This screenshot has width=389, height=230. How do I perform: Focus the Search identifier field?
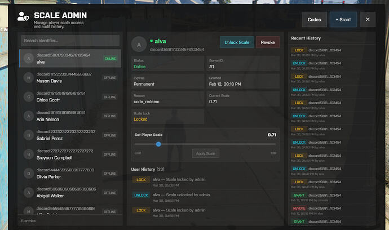click(x=70, y=41)
